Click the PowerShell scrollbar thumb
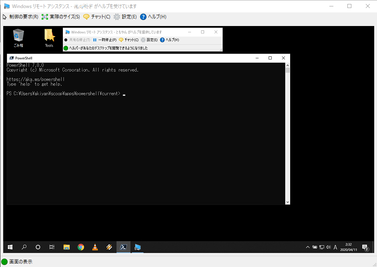Viewport: 377px width, 267px height. tap(288, 70)
